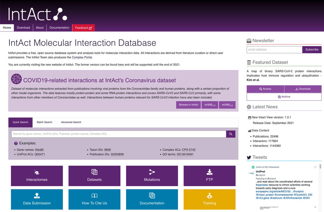Follow the Complex Portal link
Image resolution: width=324 pixels, height=212 pixels.
coord(82,57)
